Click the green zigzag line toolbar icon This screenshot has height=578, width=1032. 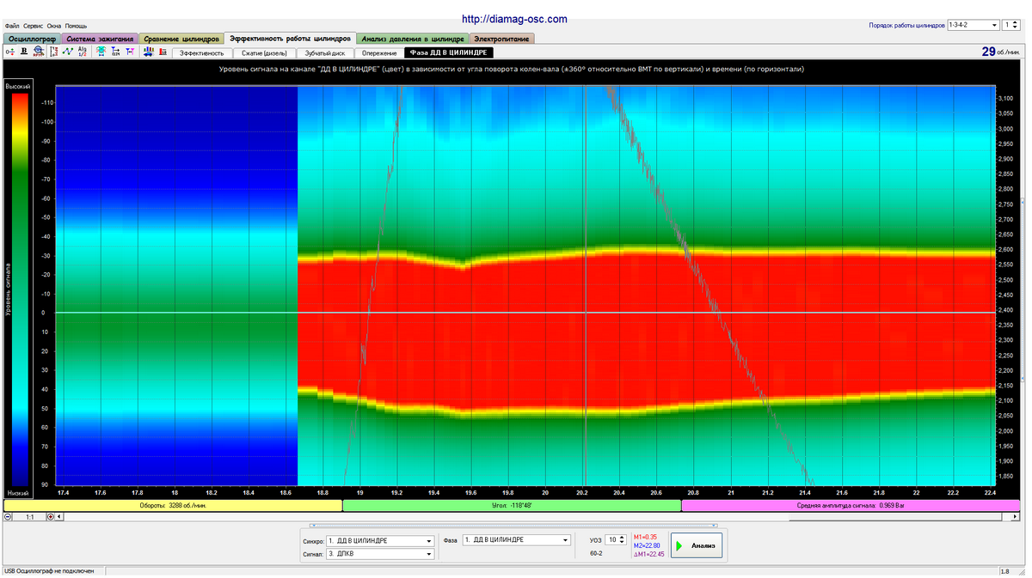[68, 52]
